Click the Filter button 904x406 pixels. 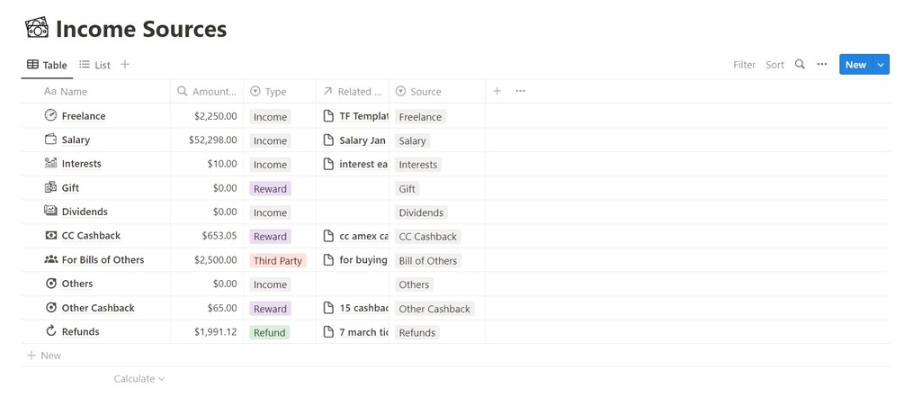(744, 65)
